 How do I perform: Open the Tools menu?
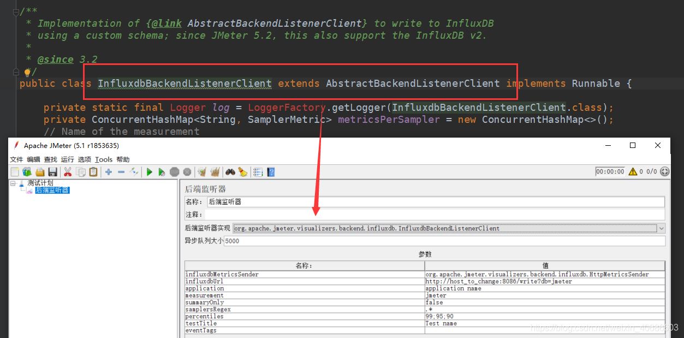point(103,159)
